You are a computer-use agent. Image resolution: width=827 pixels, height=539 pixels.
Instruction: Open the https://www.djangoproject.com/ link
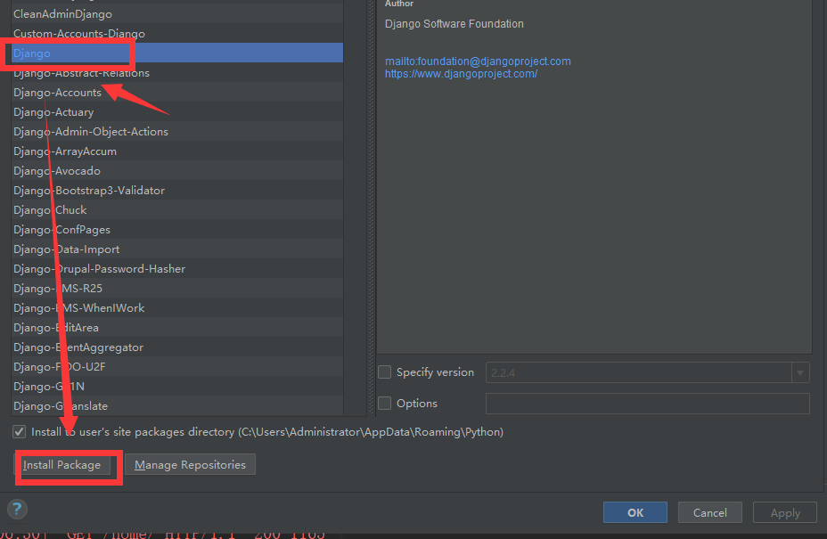coord(461,74)
